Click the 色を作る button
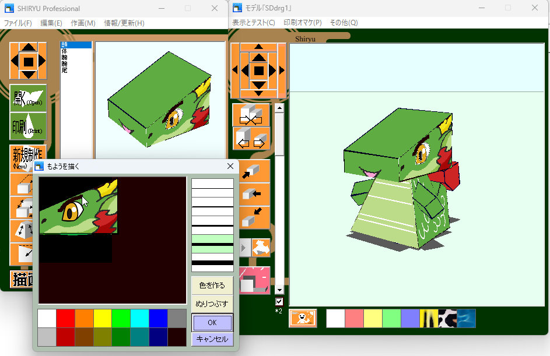Screen dimensions: 550x356 point(212,285)
